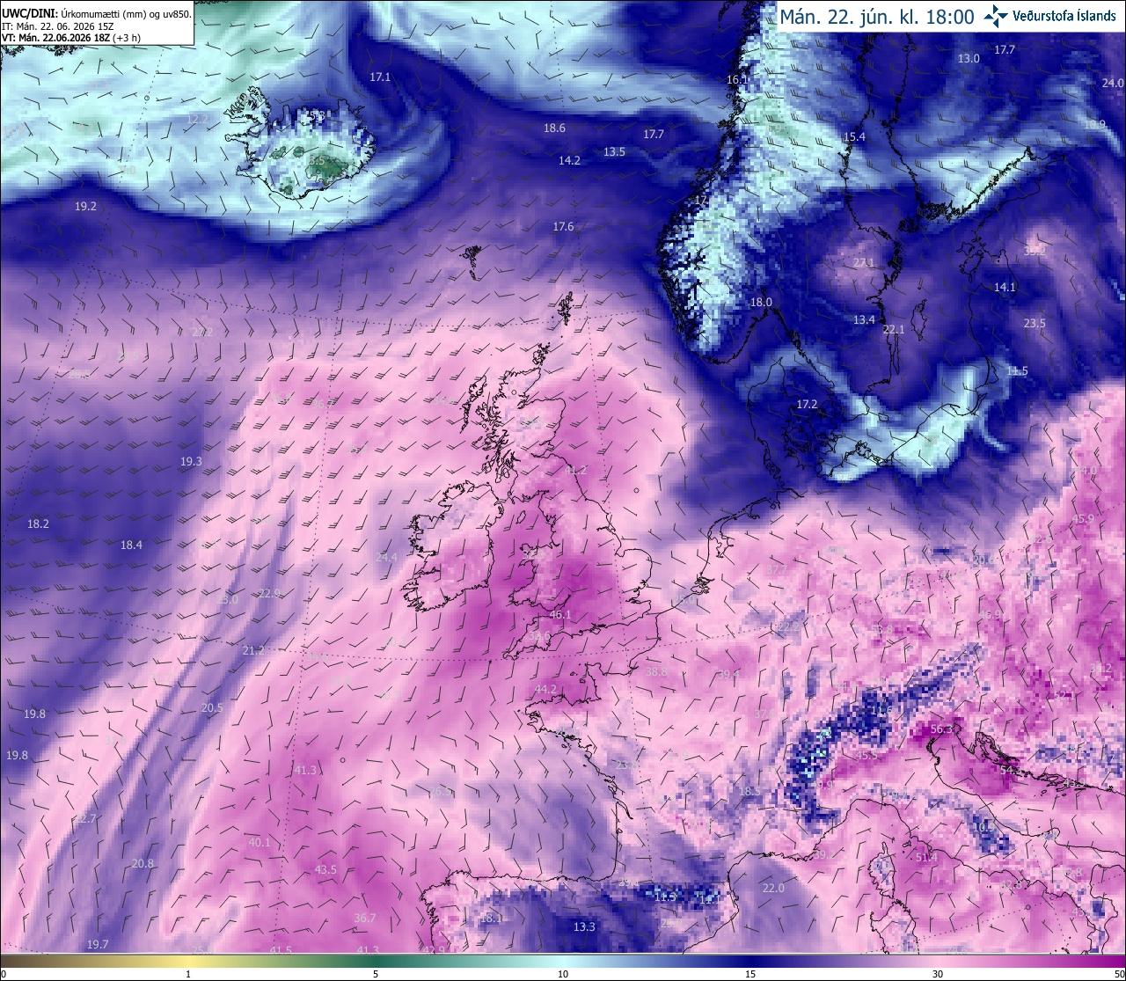Select the VT valid time line in header
1126x981 pixels.
point(72,38)
